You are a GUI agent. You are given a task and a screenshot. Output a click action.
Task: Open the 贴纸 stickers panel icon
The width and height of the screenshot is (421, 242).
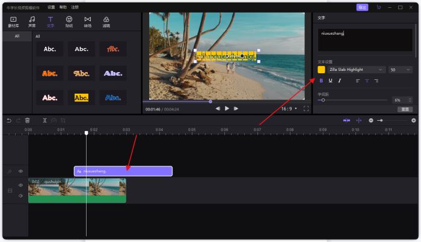coord(69,22)
